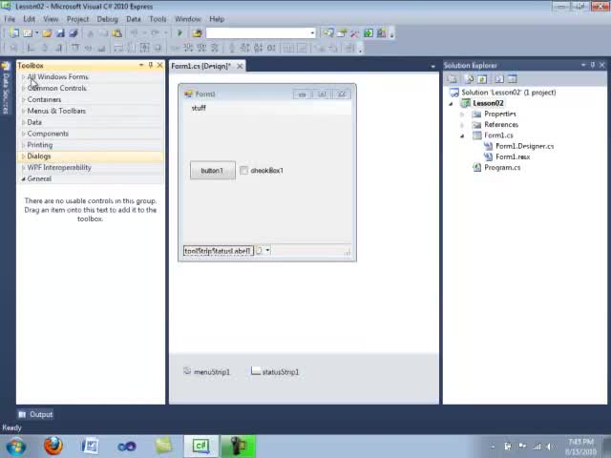Viewport: 611px width, 458px height.
Task: Pin the Solution Explorer with auto-hide pin
Action: pyautogui.click(x=592, y=65)
